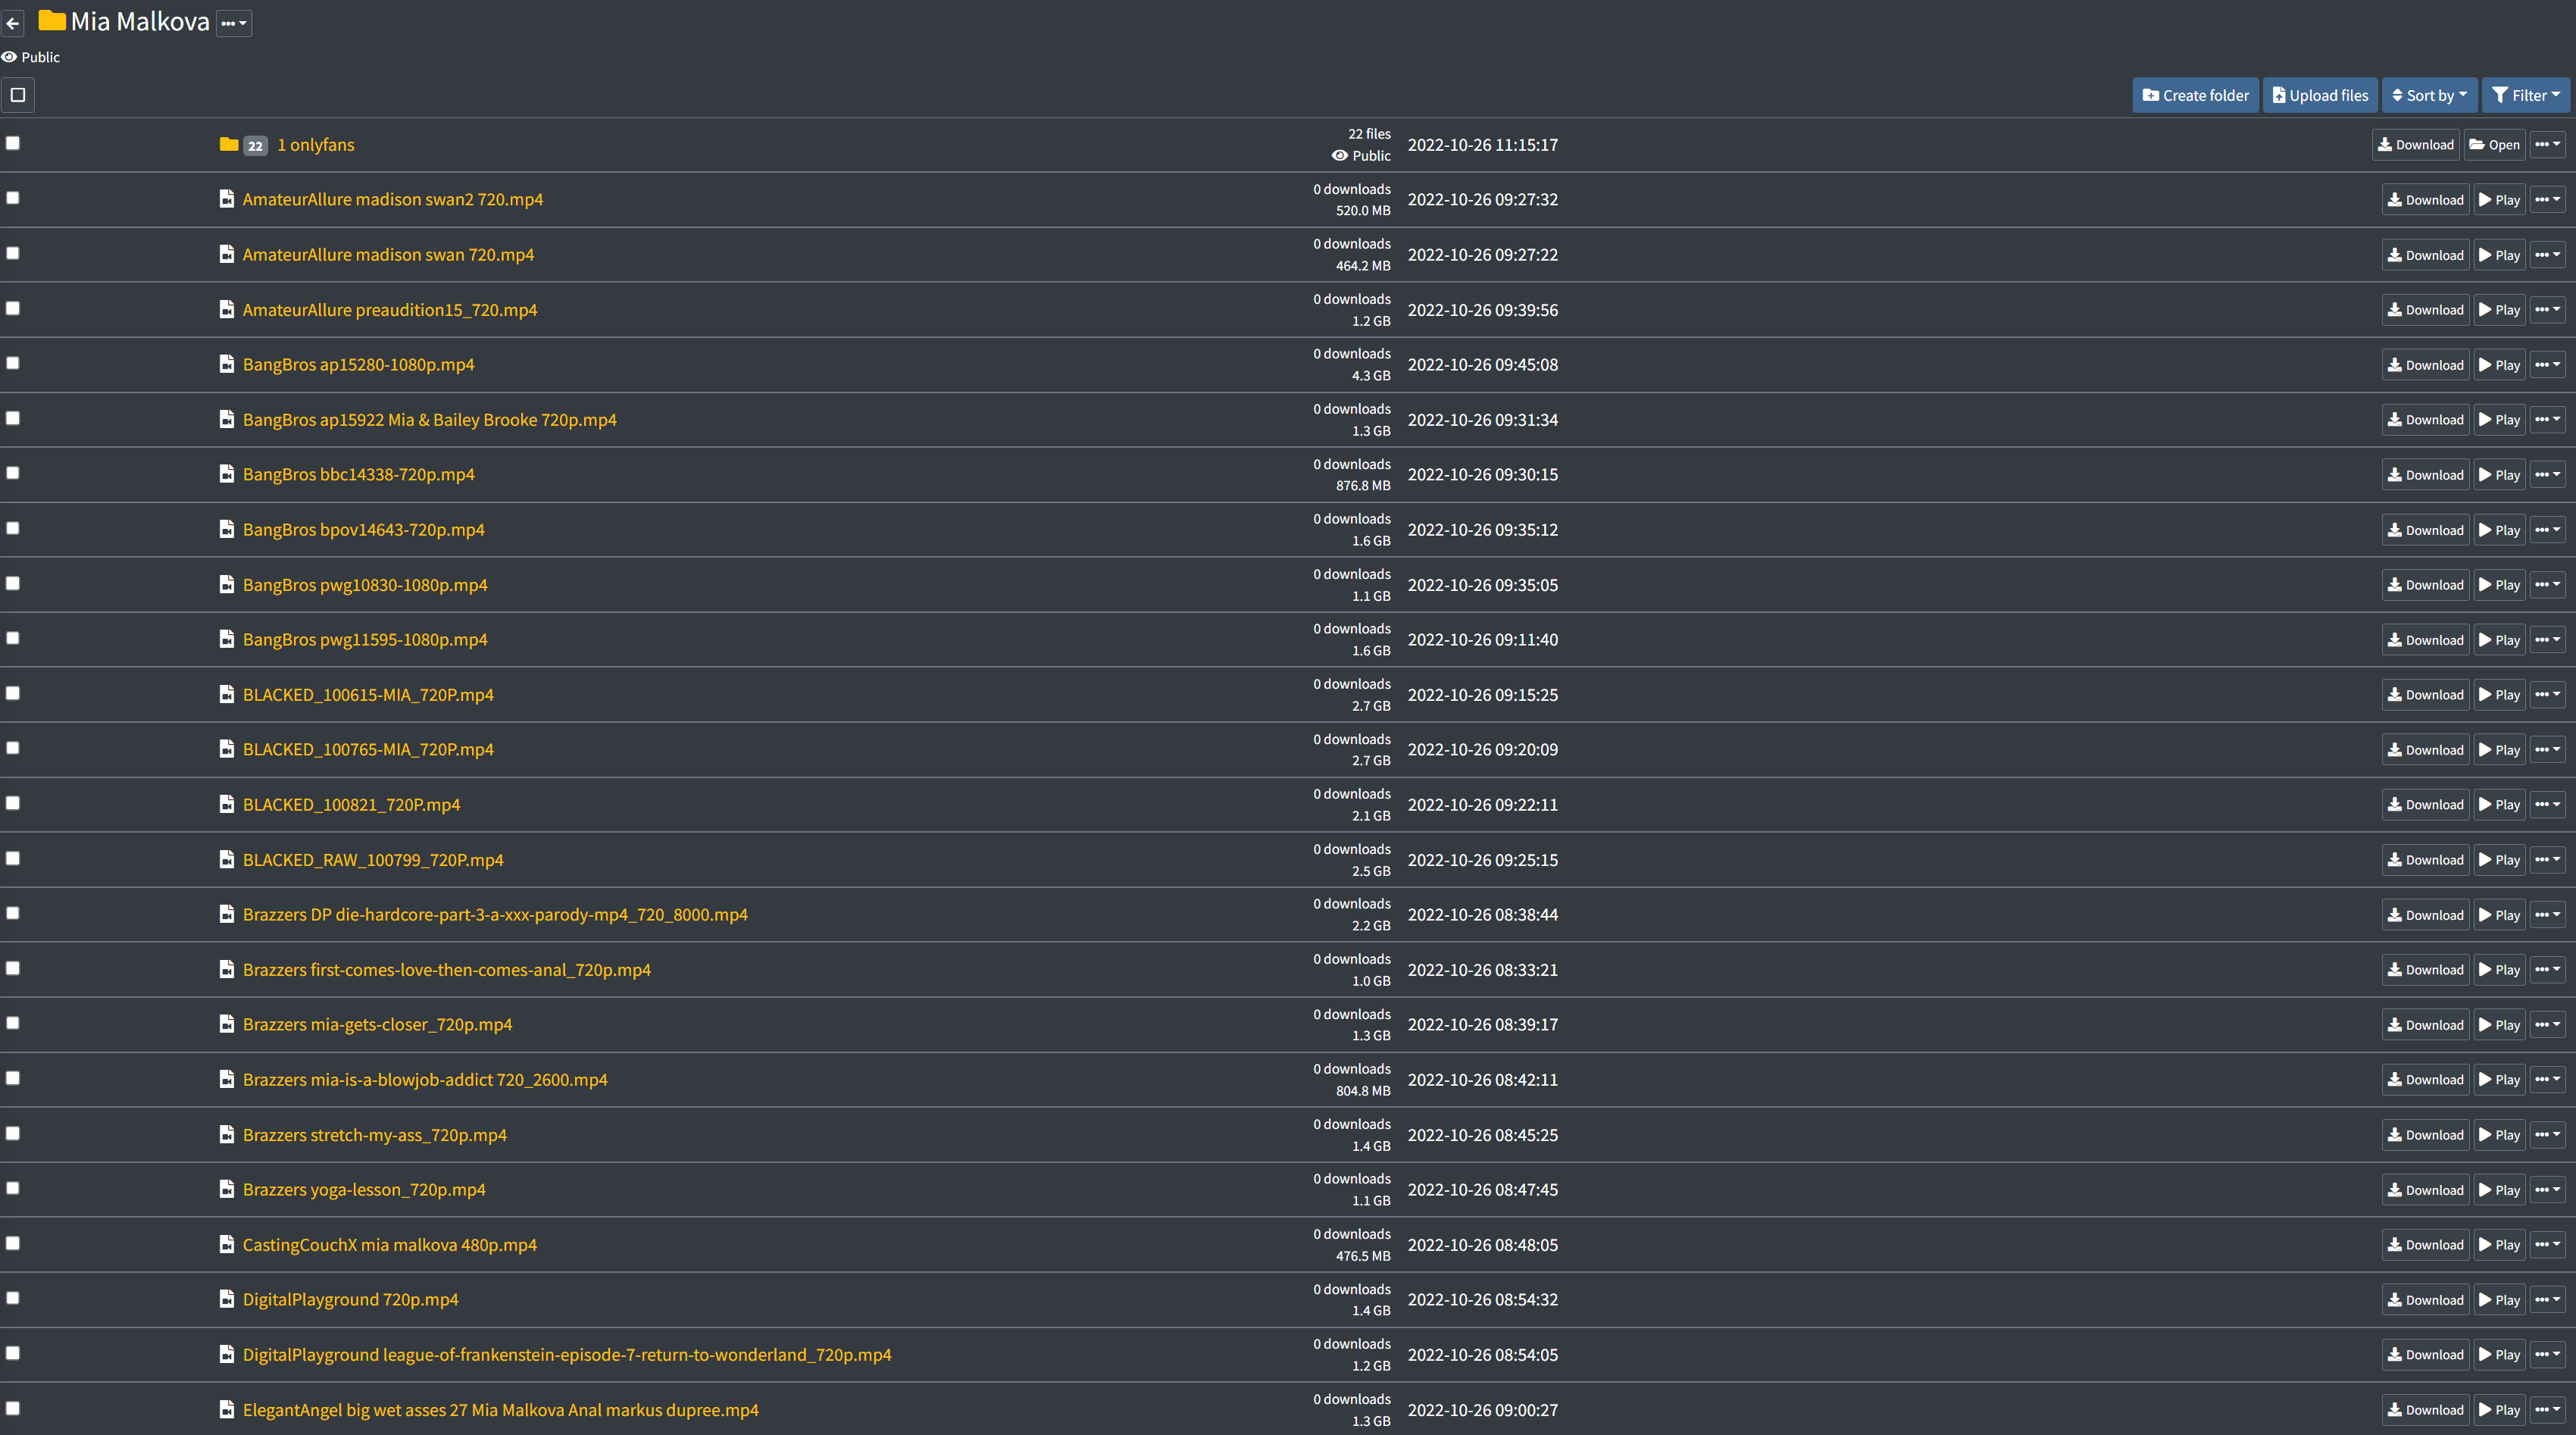Download the 1 onlyfans folder
The width and height of the screenshot is (2576, 1435).
tap(2416, 145)
